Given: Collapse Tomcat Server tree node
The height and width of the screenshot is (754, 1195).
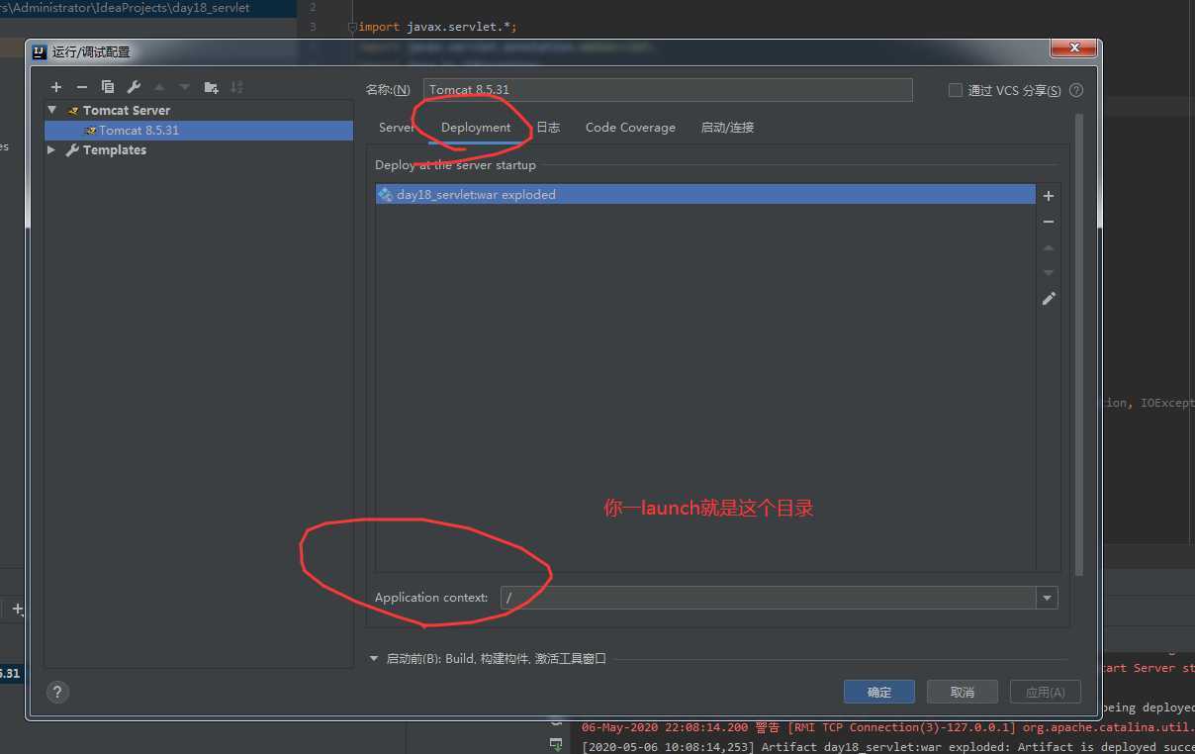Looking at the screenshot, I should (52, 110).
